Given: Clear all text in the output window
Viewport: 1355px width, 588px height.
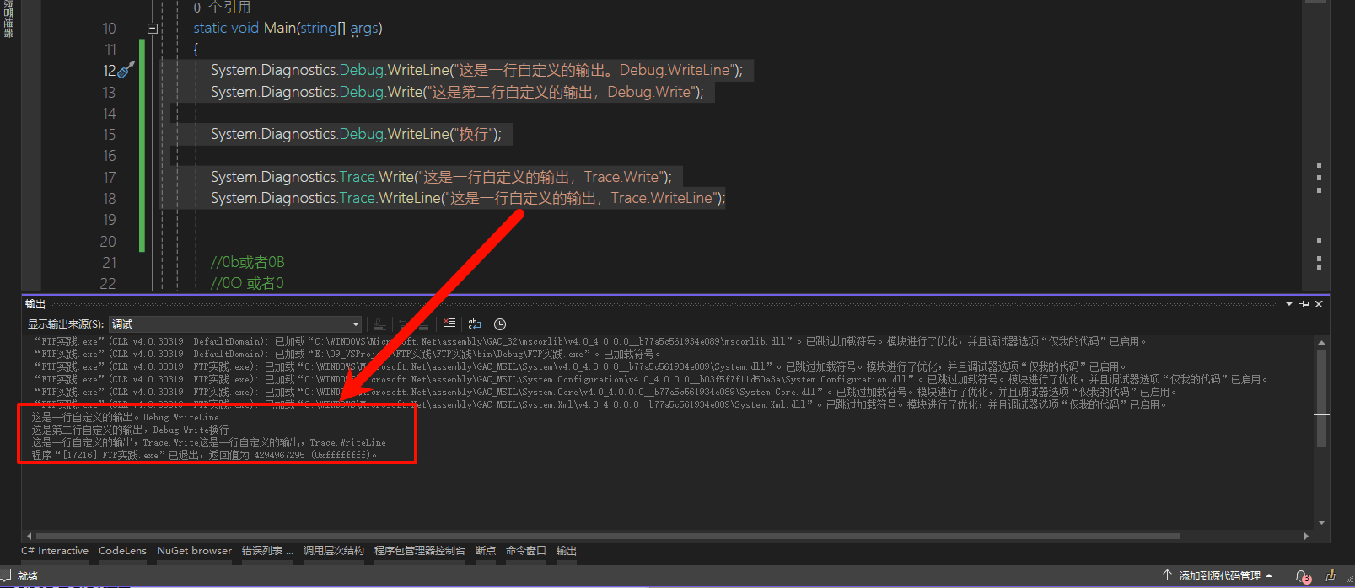Looking at the screenshot, I should click(x=449, y=324).
